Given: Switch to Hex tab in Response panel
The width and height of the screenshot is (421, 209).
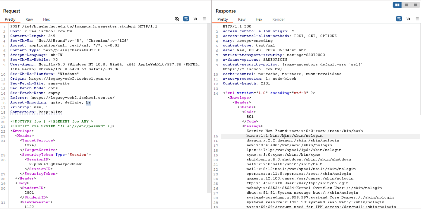Looking at the screenshot, I should pos(259,19).
